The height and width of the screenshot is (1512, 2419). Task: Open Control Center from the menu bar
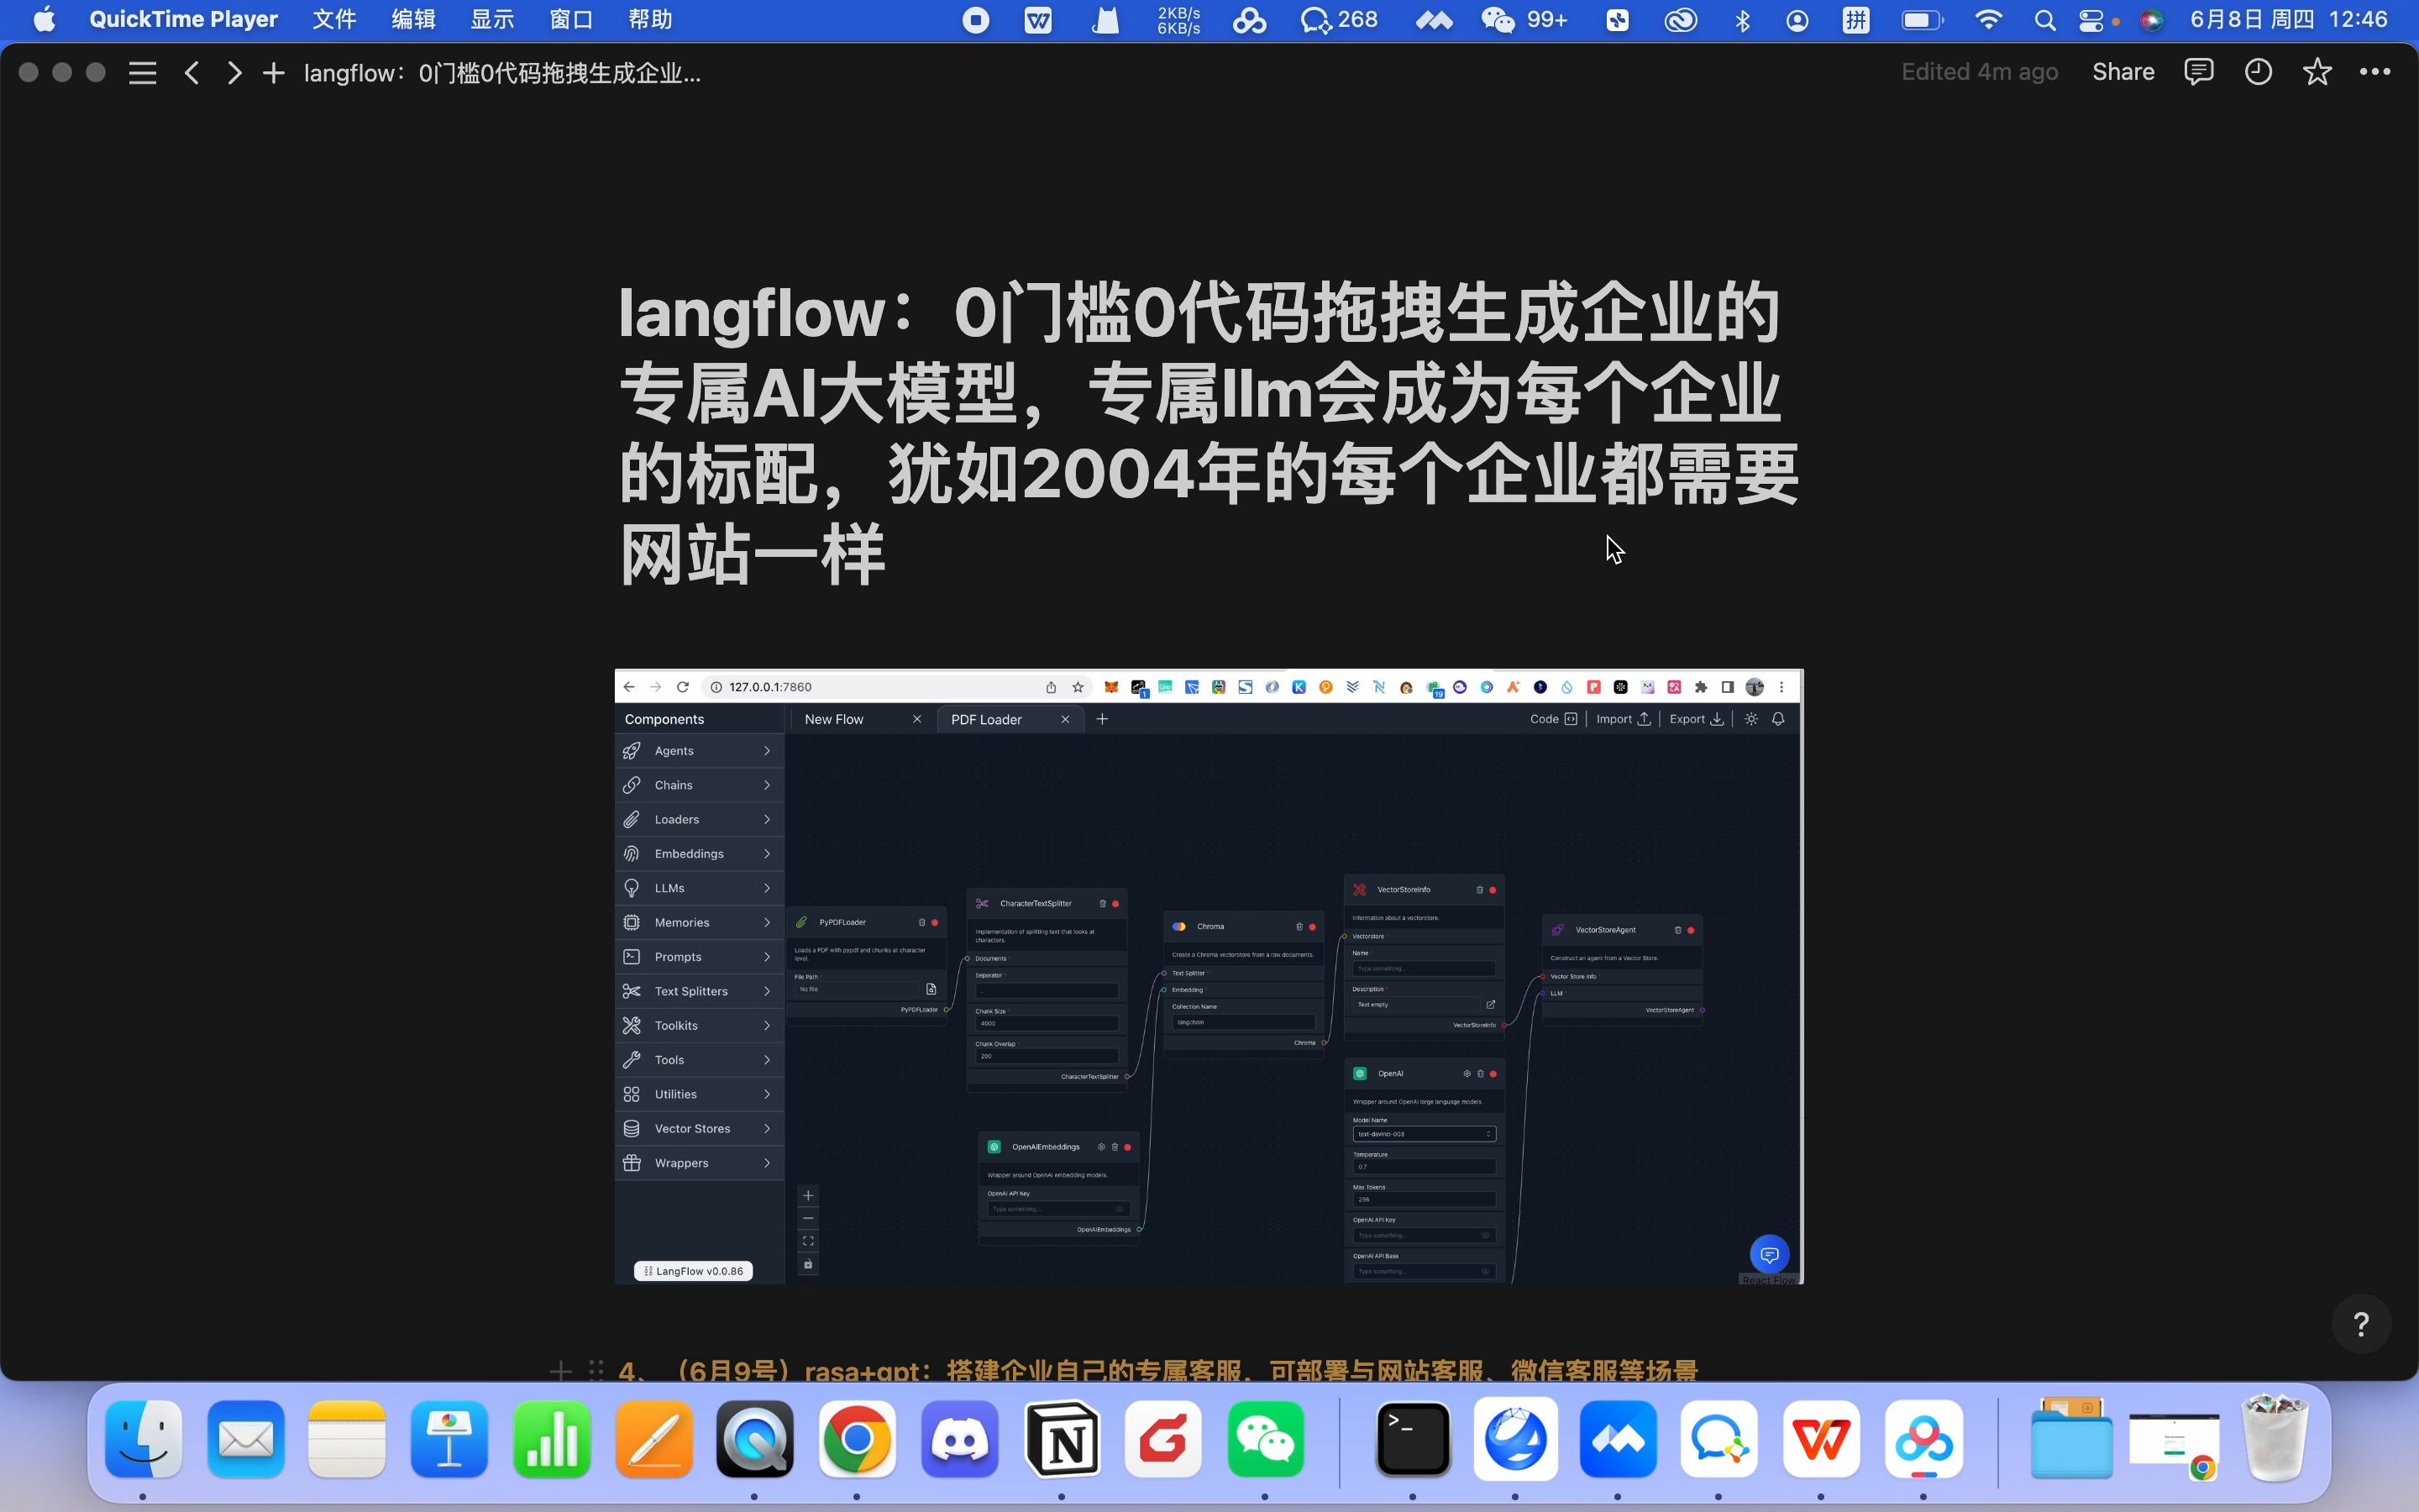tap(2091, 20)
